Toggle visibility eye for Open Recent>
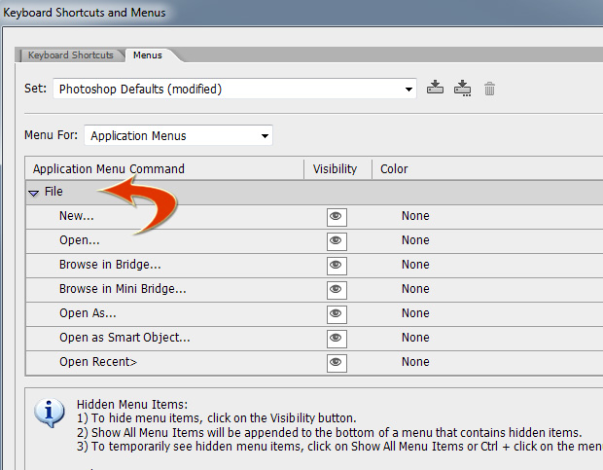Screen dimensions: 603x470 (337, 363)
